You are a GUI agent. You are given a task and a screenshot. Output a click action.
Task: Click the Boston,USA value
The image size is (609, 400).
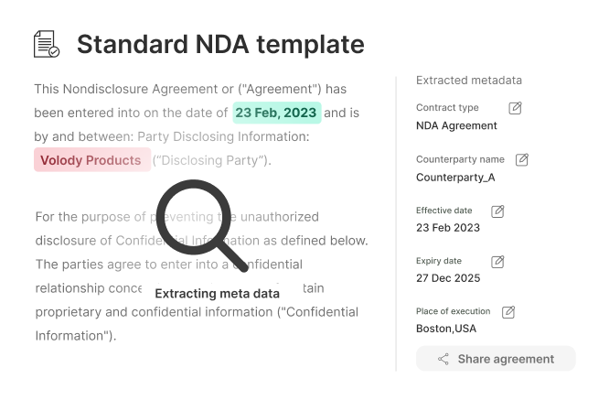coord(446,329)
